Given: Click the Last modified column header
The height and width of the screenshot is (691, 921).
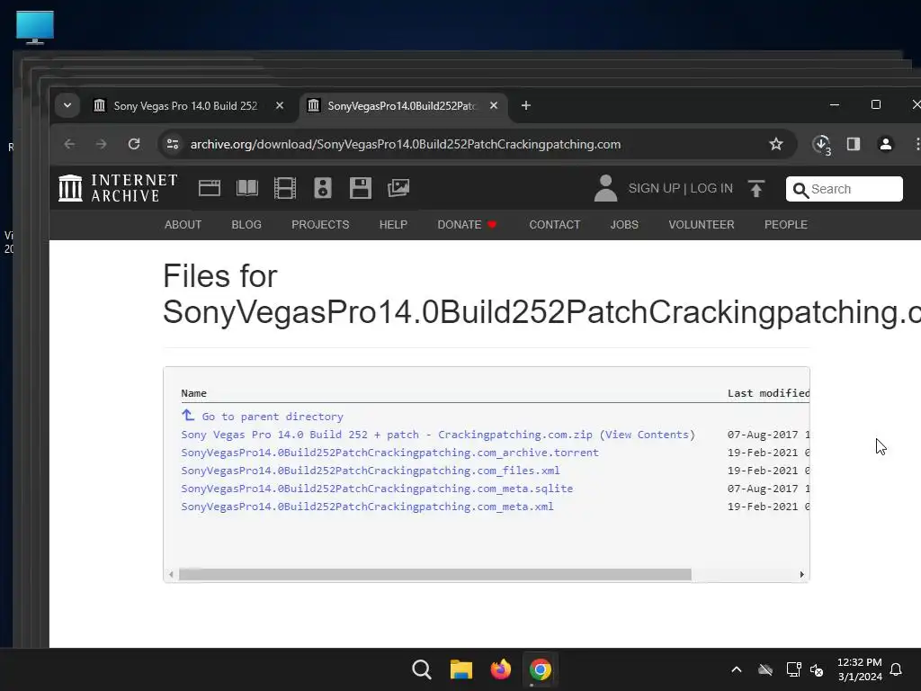Looking at the screenshot, I should click(x=768, y=393).
